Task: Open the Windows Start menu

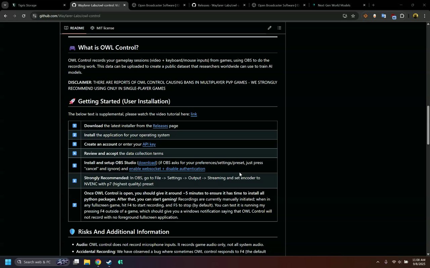Action: pos(8,262)
